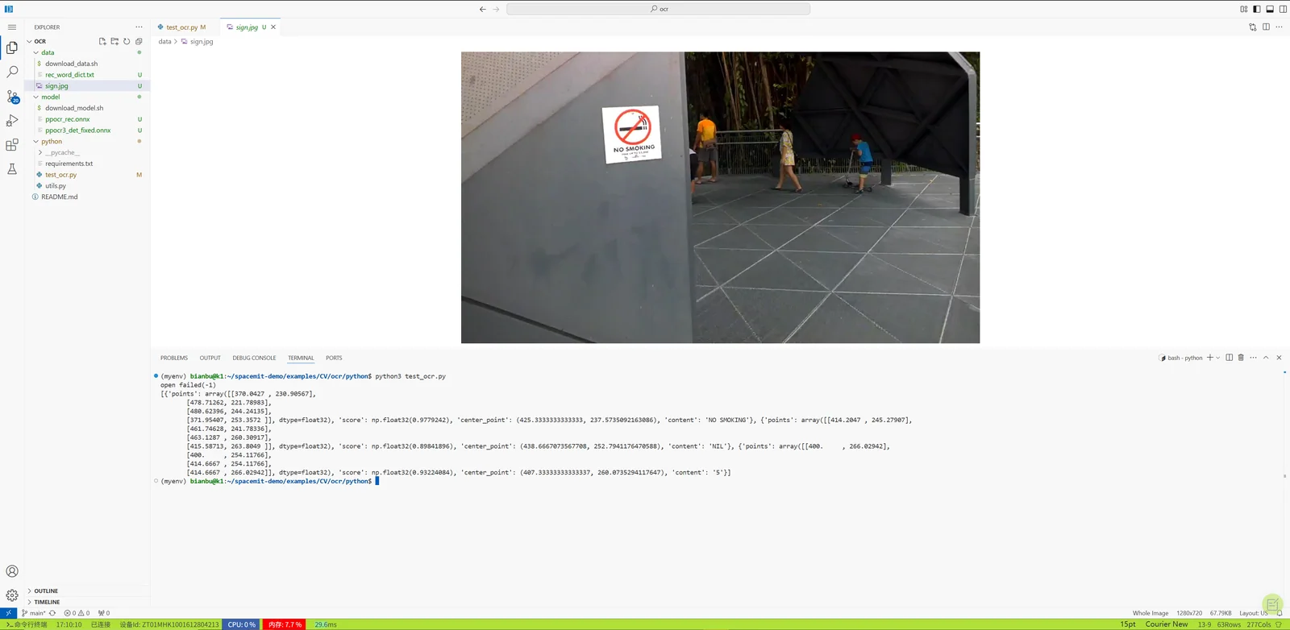Close sign.jpg editor tab
This screenshot has width=1290, height=630.
273,27
